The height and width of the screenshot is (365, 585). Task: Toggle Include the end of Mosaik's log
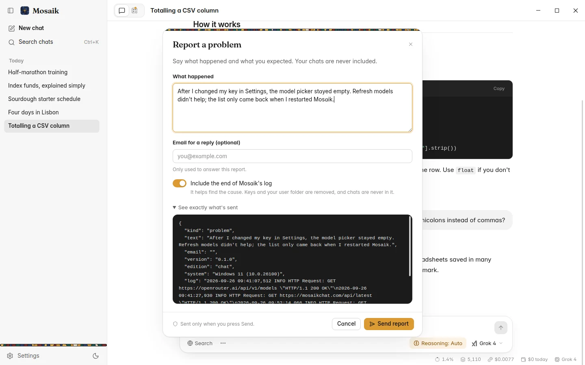(x=180, y=183)
